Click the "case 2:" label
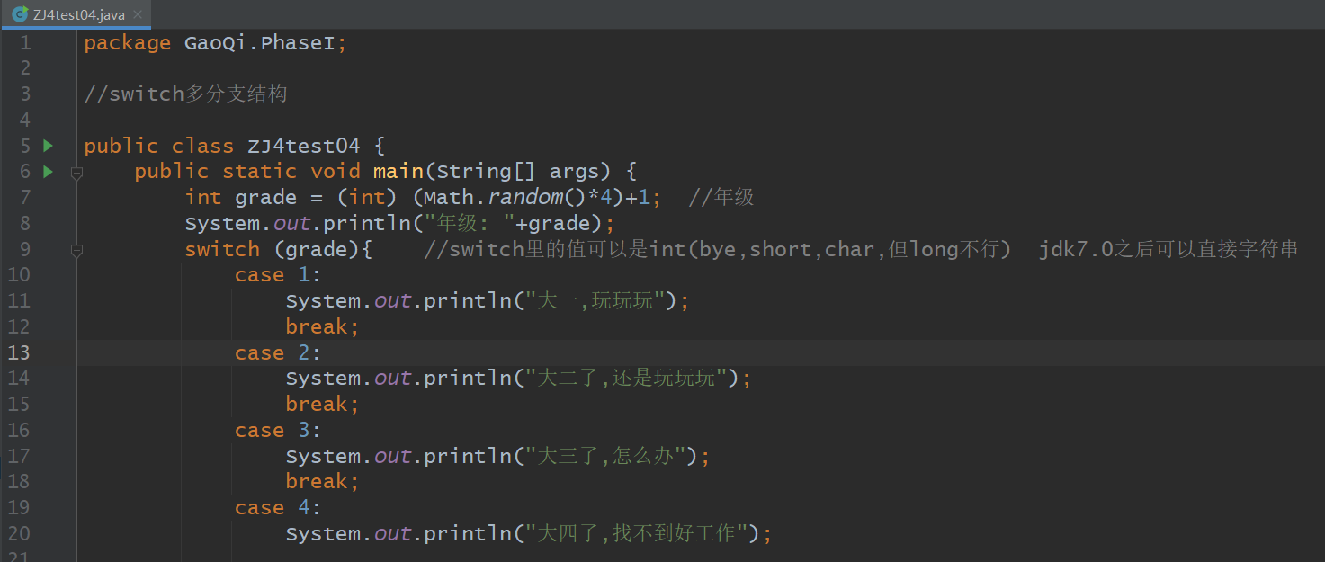 pos(278,352)
